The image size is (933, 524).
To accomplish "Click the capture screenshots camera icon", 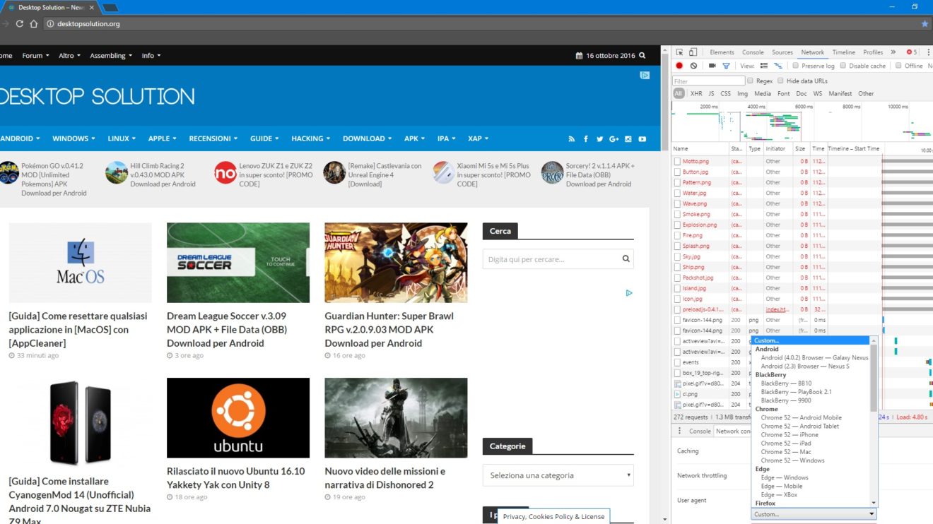I will point(712,66).
